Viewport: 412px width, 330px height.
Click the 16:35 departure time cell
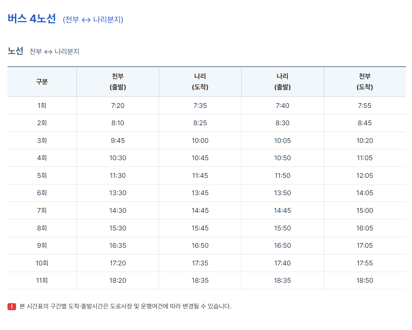118,245
